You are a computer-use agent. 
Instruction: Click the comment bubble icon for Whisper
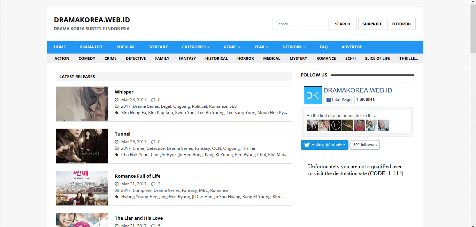point(153,99)
